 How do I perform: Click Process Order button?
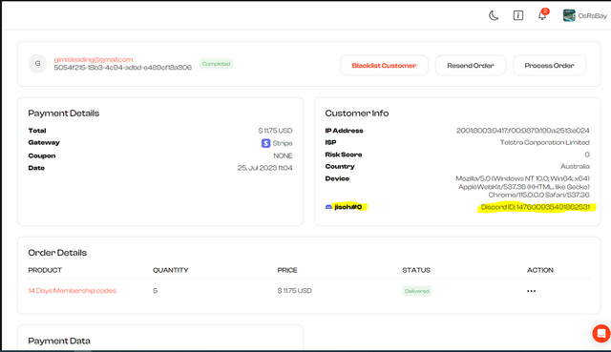click(x=550, y=66)
